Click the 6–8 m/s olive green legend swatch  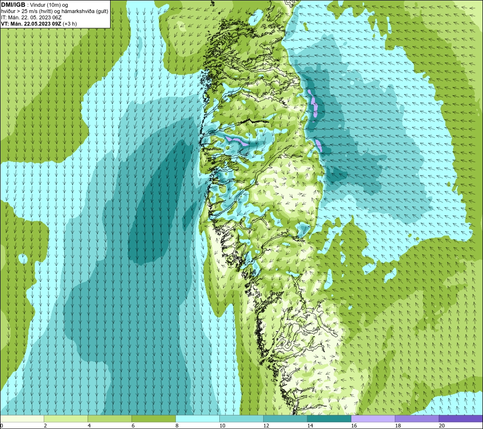coord(154,418)
